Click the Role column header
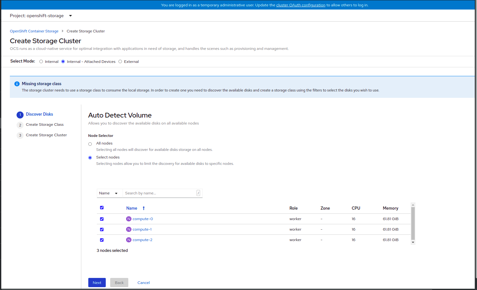Screen dimensions: 477x290 [x=293, y=208]
